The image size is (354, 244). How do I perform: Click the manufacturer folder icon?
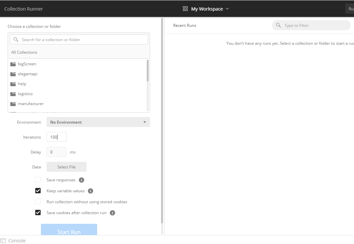point(13,104)
